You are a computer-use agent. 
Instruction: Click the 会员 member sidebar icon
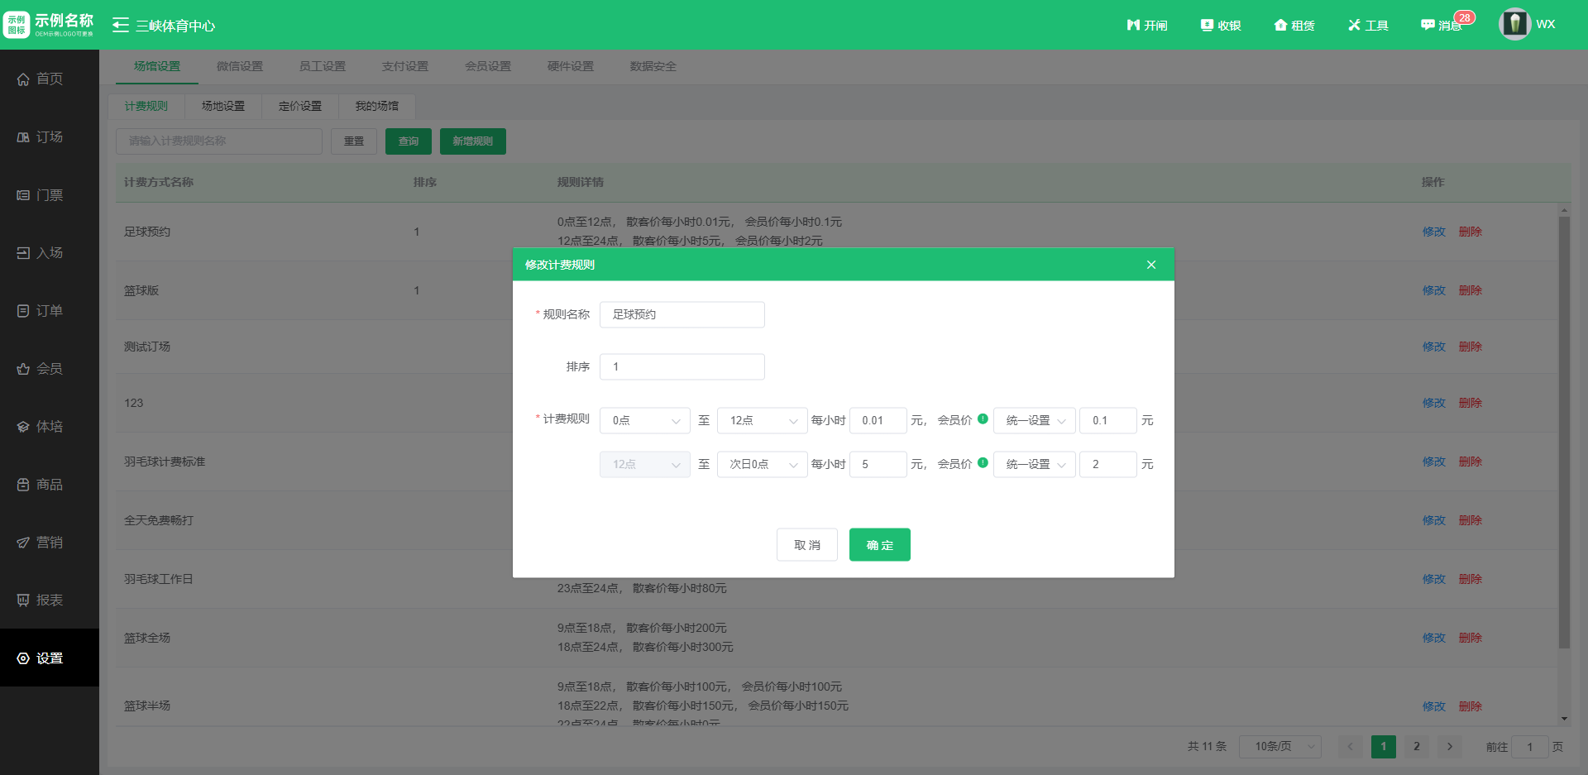tap(23, 369)
